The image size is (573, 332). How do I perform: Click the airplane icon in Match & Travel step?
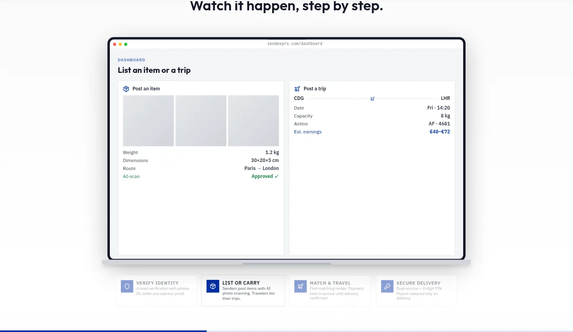(300, 286)
